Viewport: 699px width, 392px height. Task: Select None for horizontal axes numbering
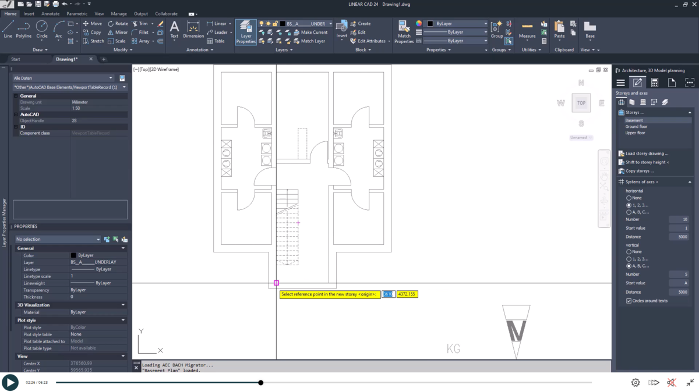point(630,198)
